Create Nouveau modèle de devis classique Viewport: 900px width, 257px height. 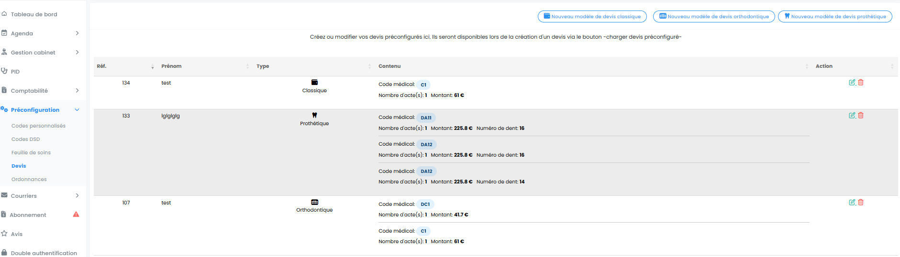(x=592, y=16)
